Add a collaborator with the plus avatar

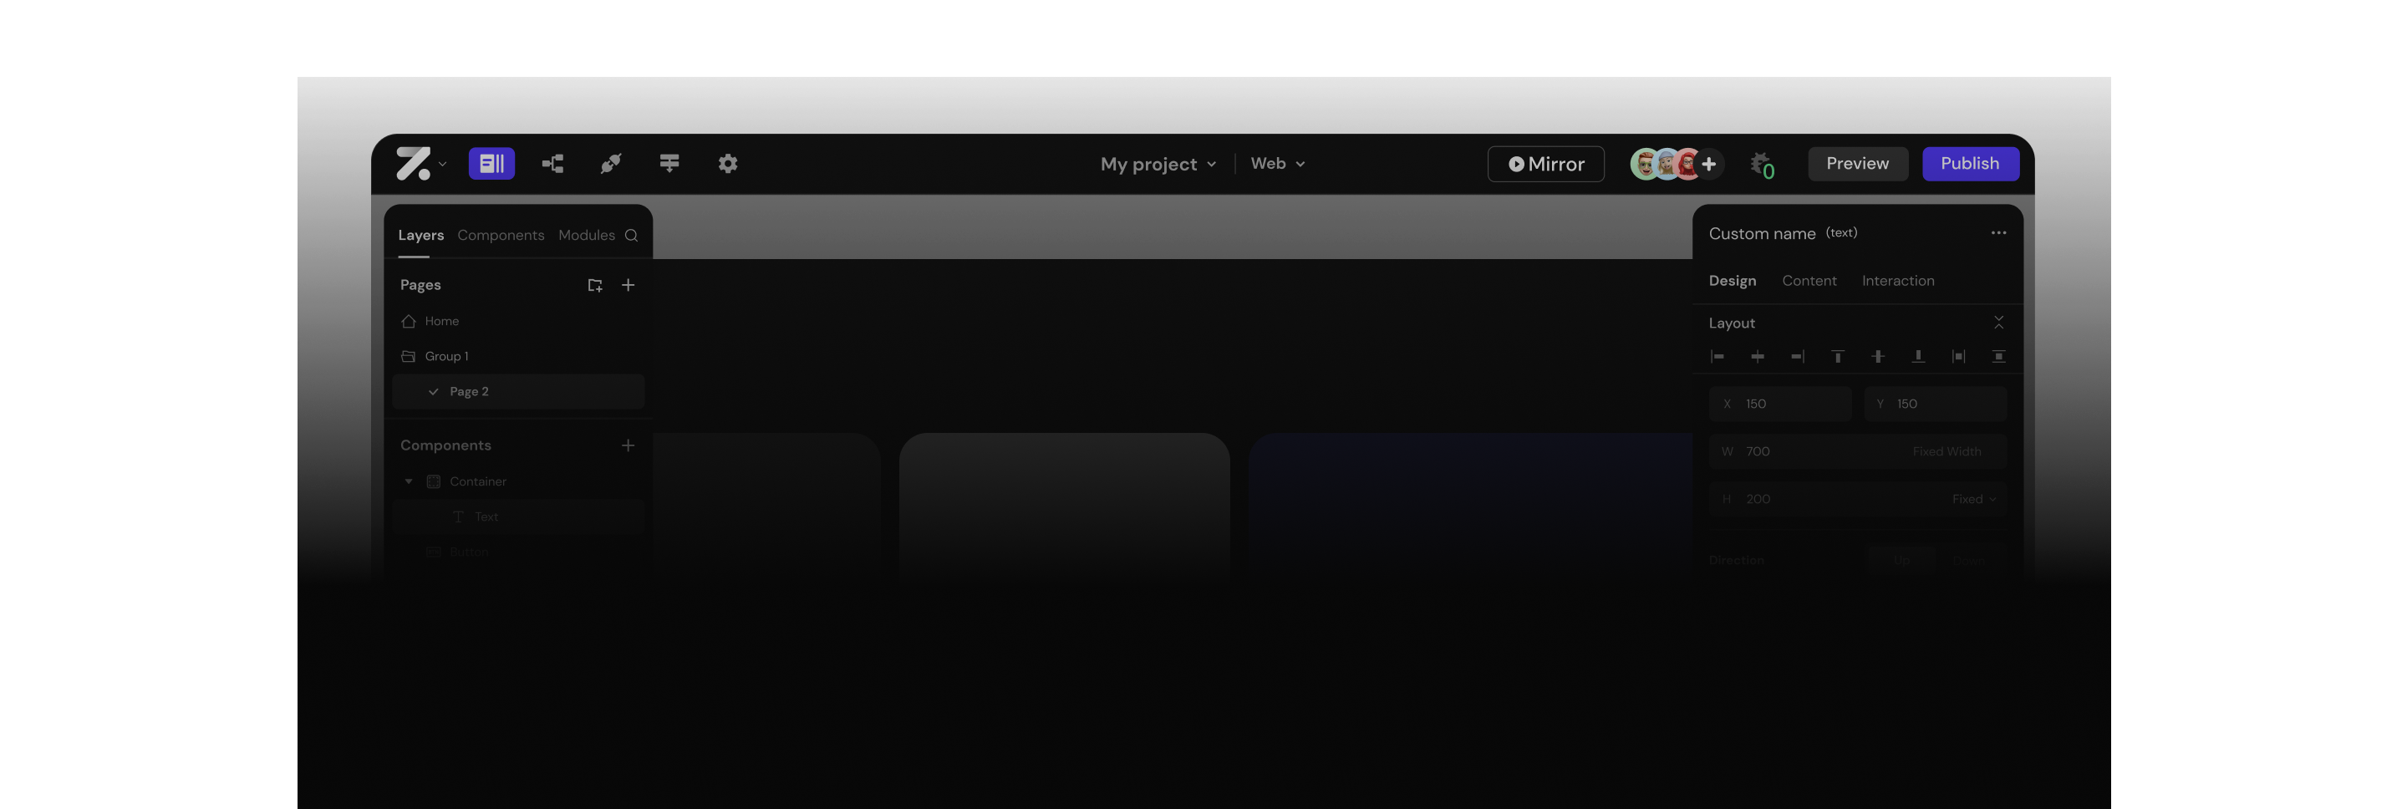click(x=1709, y=165)
